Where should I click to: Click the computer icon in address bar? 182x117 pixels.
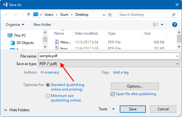[x=36, y=15]
